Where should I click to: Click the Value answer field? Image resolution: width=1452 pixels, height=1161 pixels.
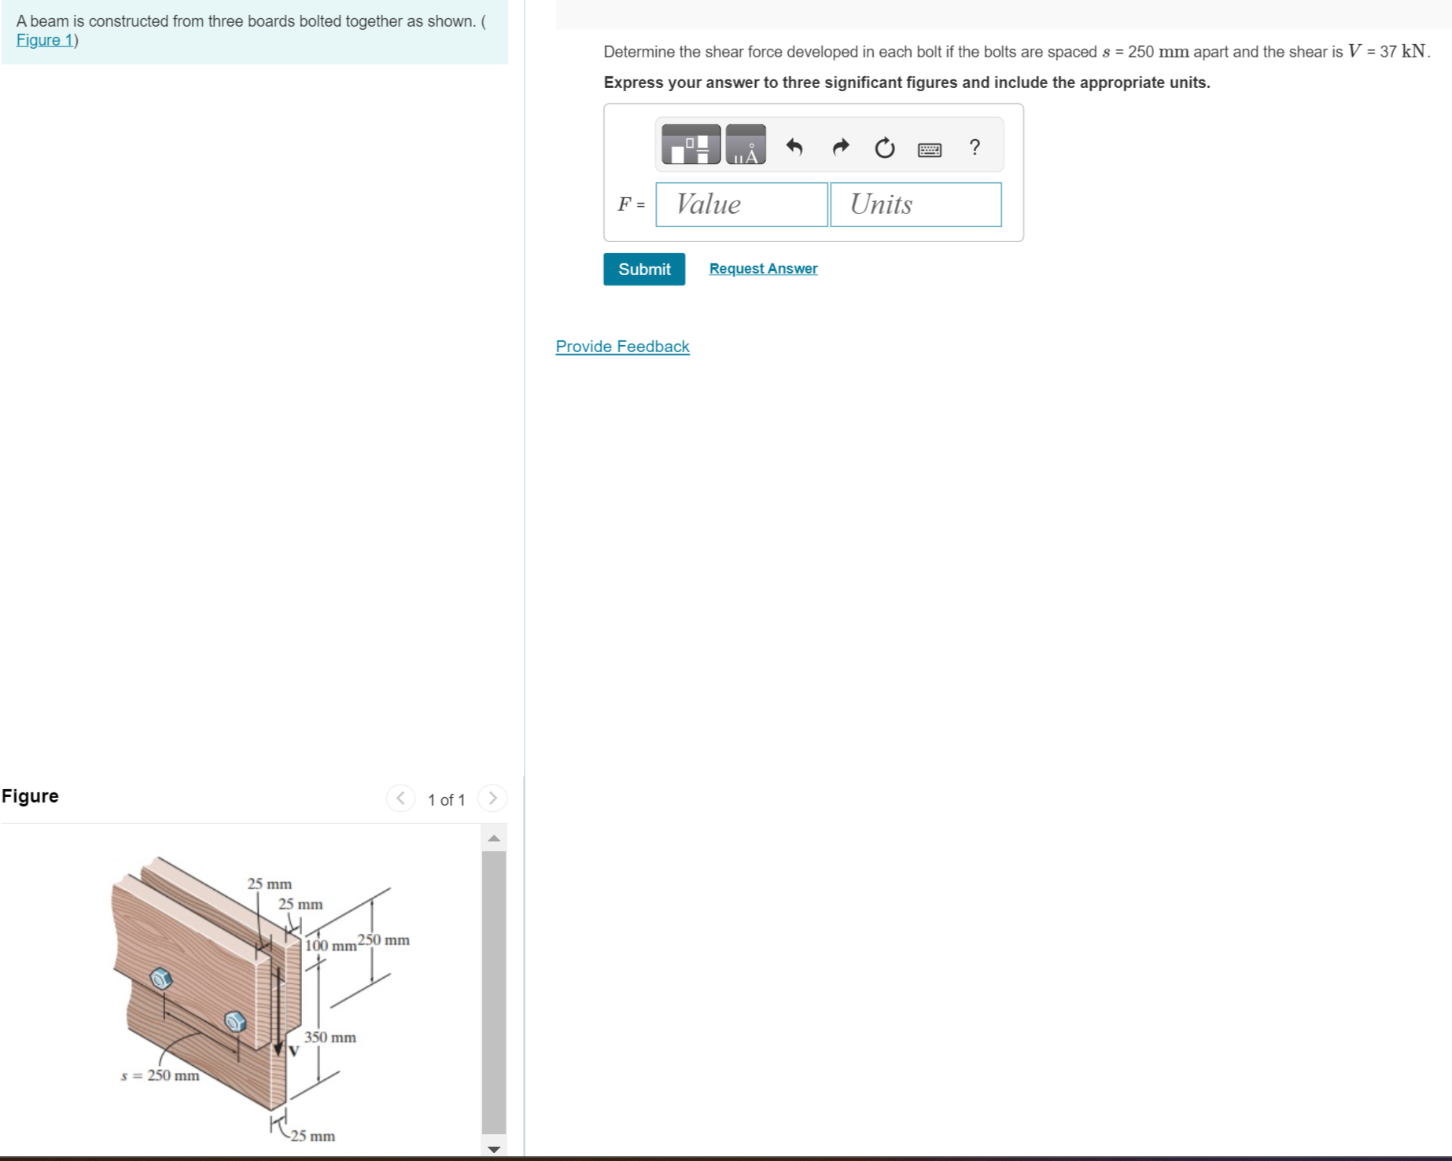[740, 204]
